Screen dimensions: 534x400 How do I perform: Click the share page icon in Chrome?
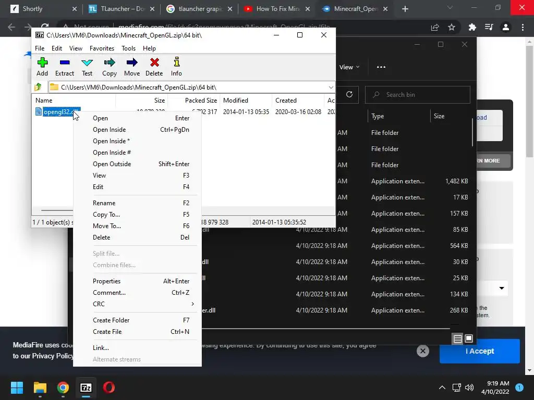point(435,27)
